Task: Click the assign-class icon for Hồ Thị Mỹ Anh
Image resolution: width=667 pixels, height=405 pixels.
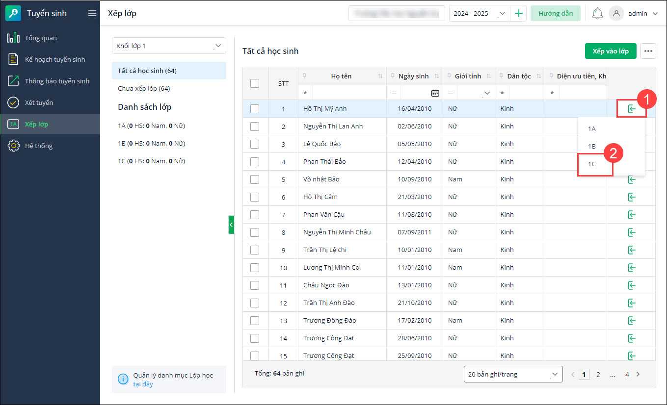Action: [x=632, y=109]
